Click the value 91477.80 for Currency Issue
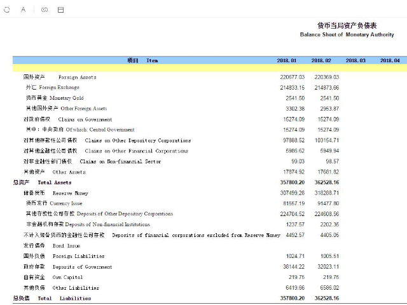The height and width of the screenshot is (305, 407). point(328,203)
